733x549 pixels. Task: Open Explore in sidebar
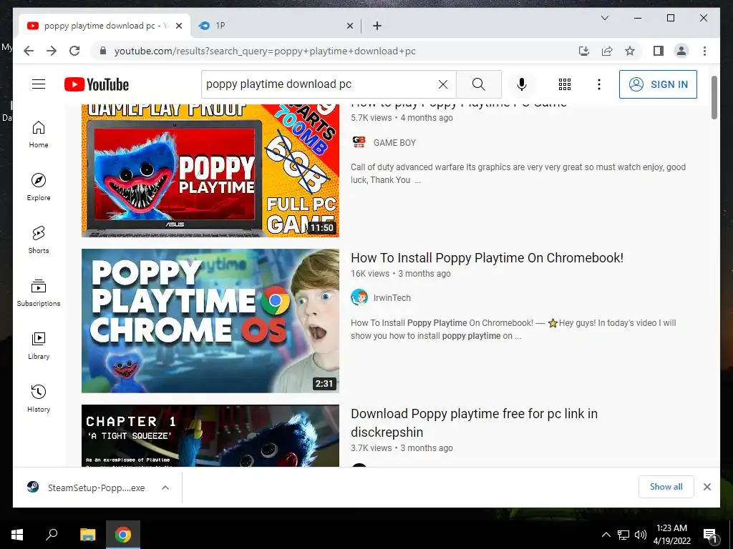(39, 187)
